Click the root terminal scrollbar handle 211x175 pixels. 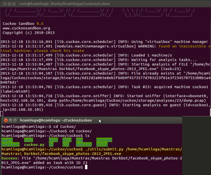(210, 112)
